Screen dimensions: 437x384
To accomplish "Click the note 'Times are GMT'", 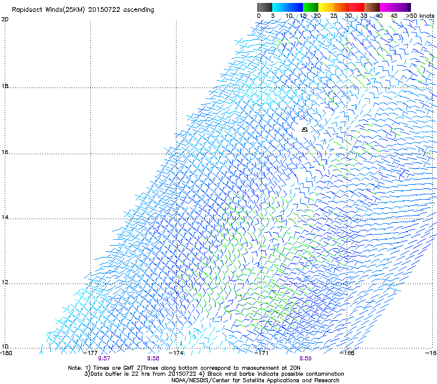I will pyautogui.click(x=113, y=368).
